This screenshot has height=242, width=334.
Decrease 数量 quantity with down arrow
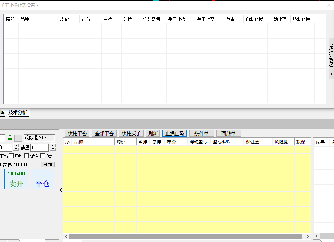click(x=53, y=149)
